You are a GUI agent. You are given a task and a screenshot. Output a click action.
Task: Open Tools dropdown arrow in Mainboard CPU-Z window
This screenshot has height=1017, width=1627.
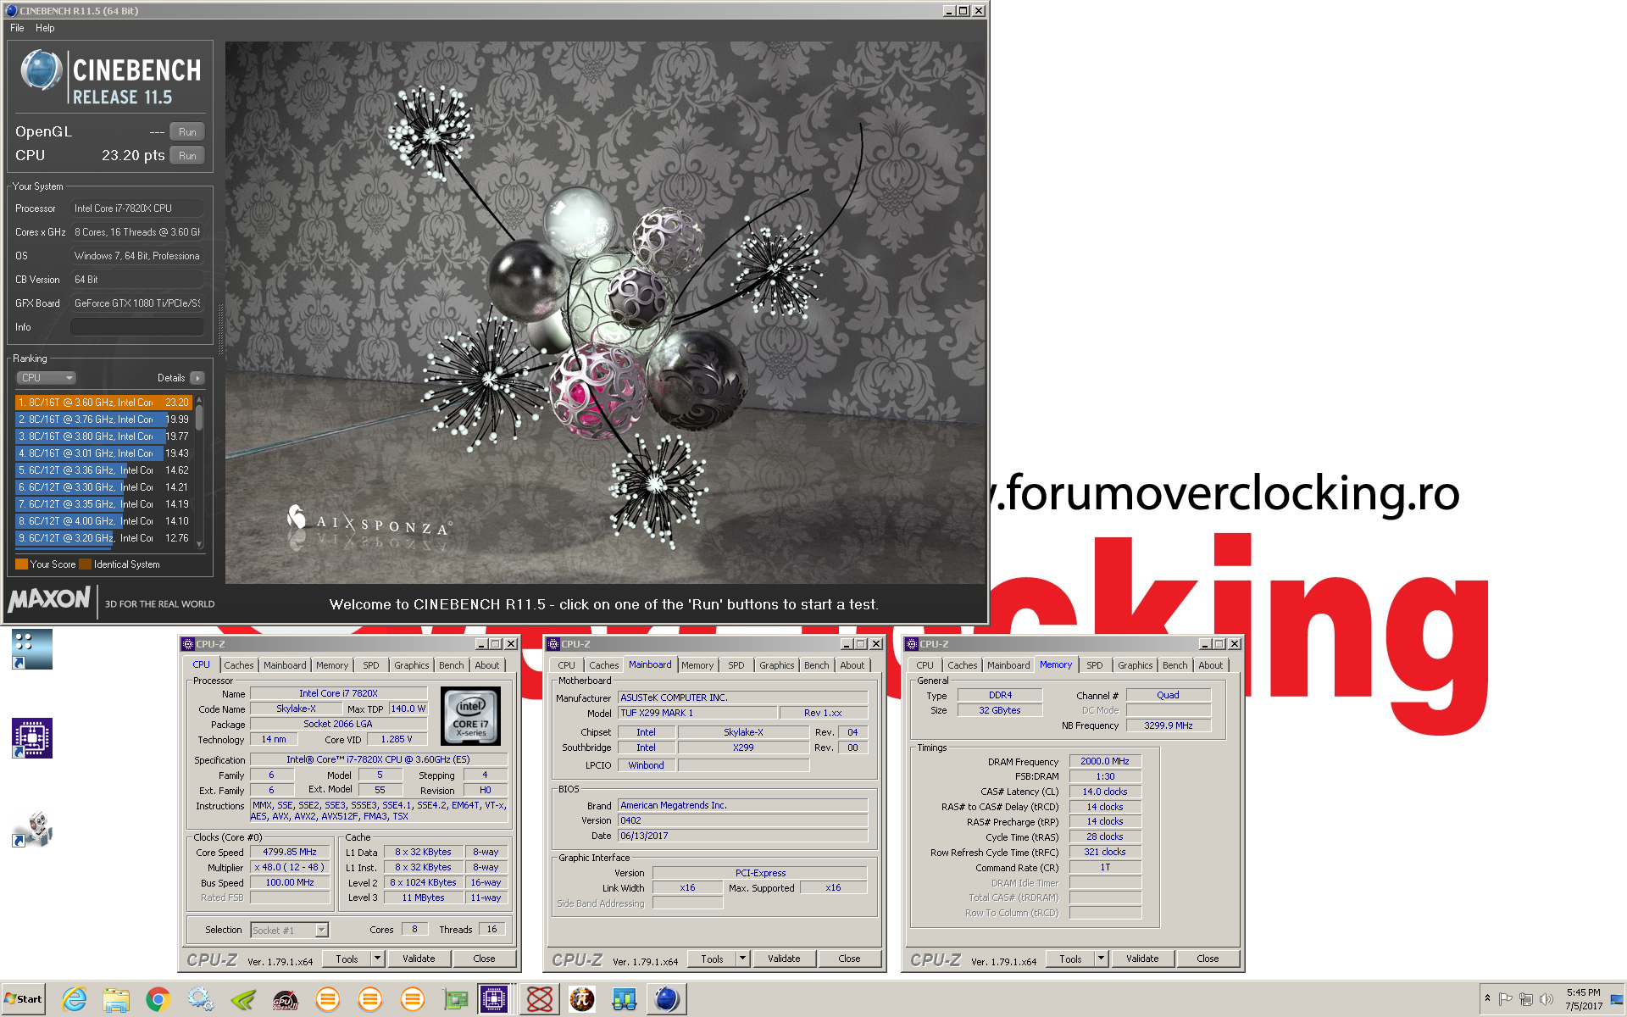(x=743, y=959)
